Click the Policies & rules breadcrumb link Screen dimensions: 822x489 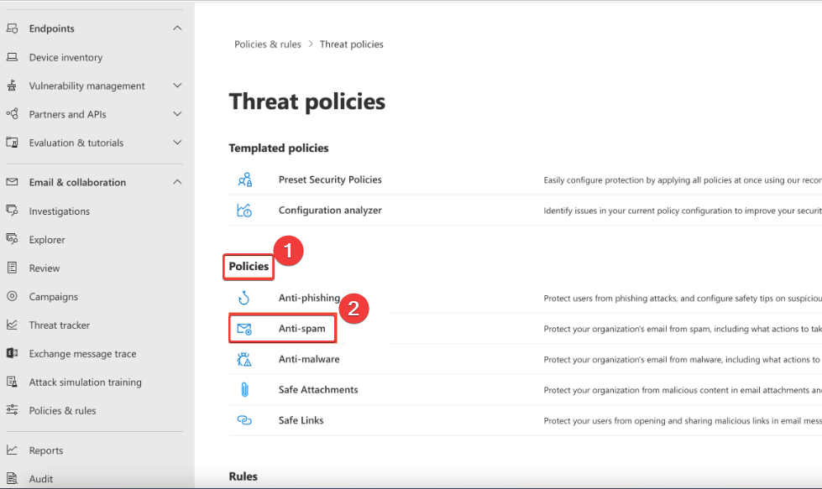267,44
